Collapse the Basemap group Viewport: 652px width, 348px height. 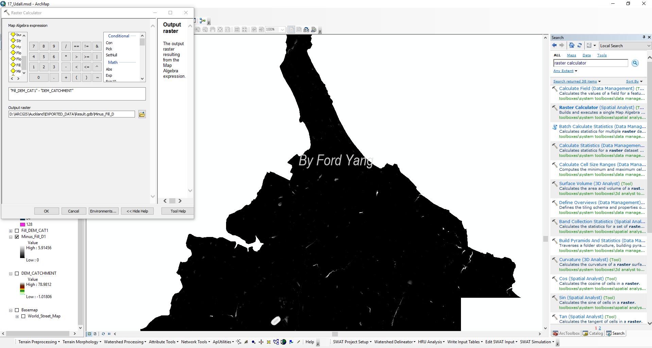tap(11, 310)
